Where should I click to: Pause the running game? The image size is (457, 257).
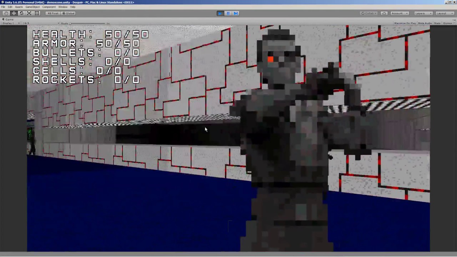(x=228, y=13)
